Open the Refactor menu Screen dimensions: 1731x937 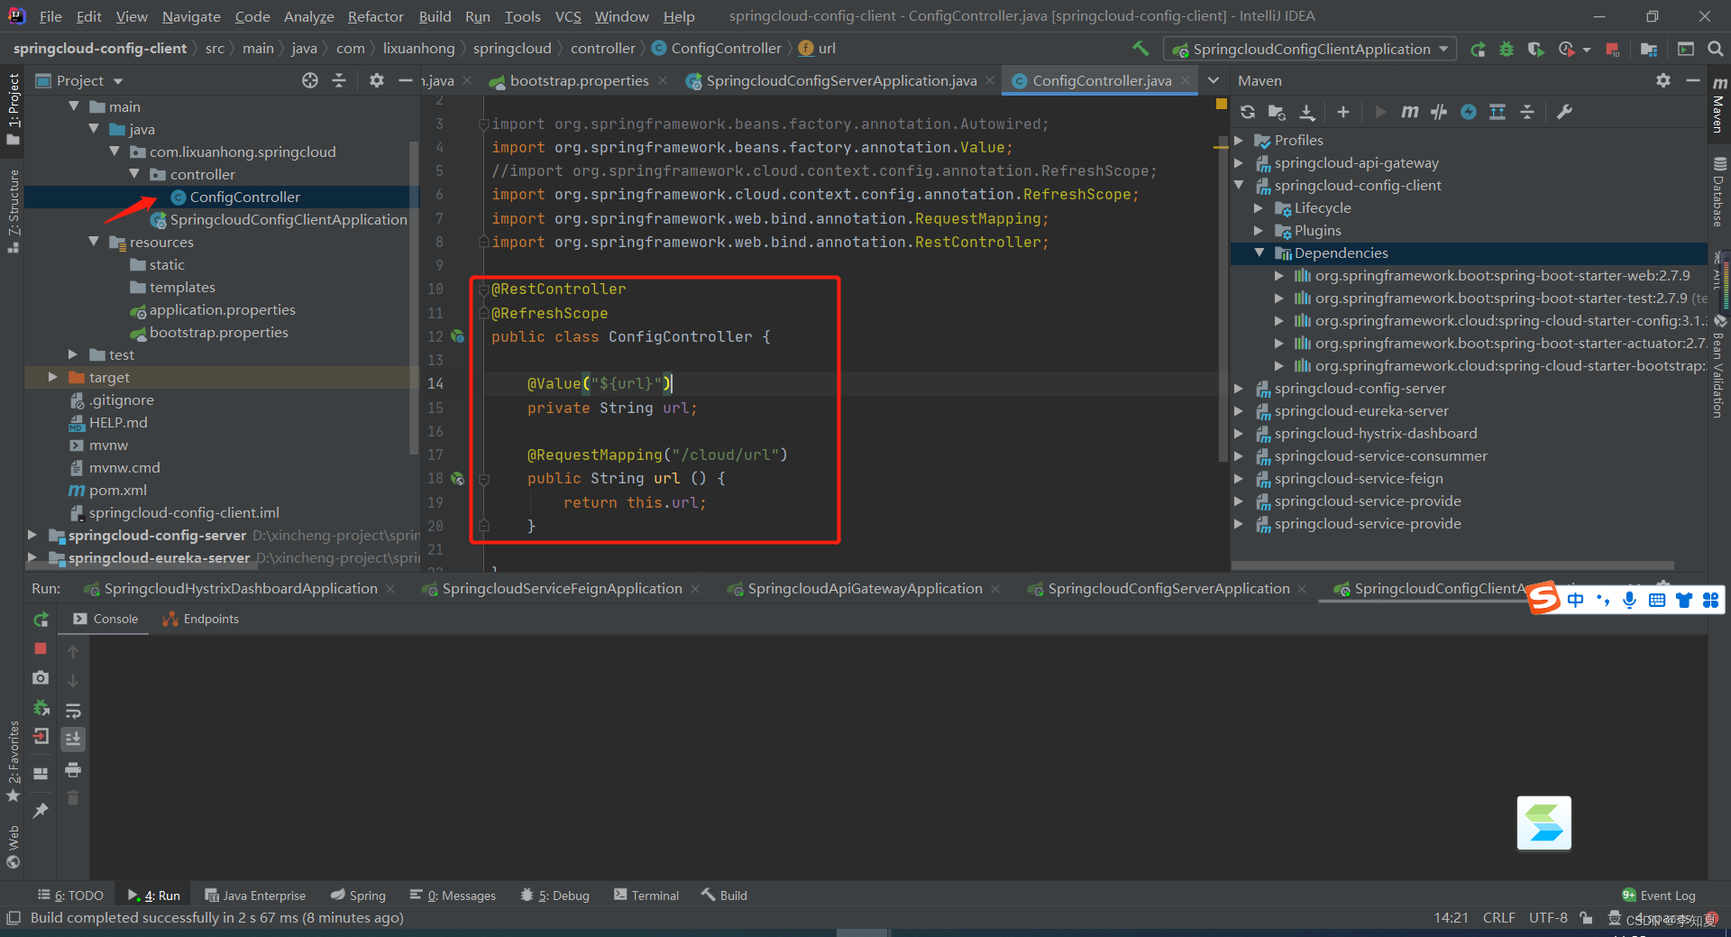pos(375,16)
